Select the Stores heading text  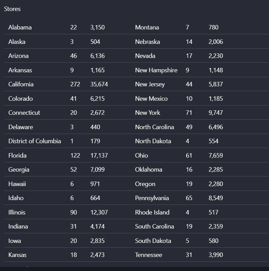(x=12, y=9)
